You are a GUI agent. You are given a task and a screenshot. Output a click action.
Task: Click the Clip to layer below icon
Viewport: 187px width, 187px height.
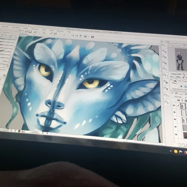[178, 100]
